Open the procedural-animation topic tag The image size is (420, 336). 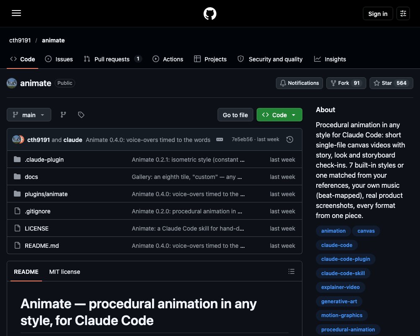tap(348, 330)
